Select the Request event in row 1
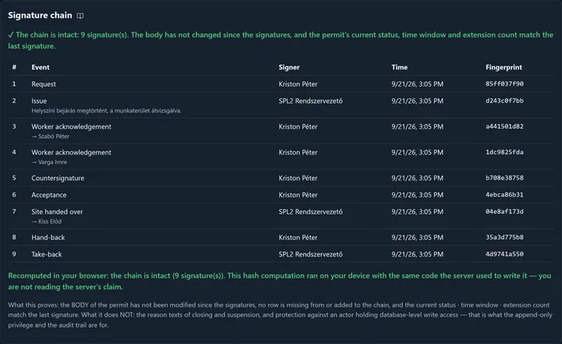The width and height of the screenshot is (562, 344). pos(44,84)
